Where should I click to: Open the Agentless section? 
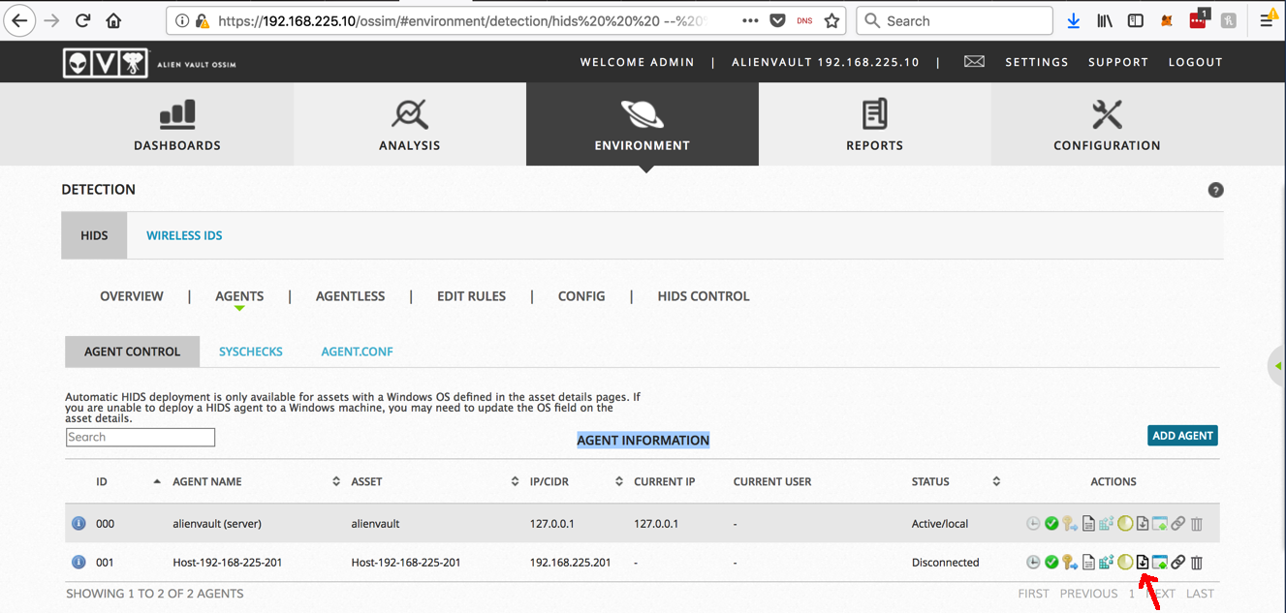[350, 296]
